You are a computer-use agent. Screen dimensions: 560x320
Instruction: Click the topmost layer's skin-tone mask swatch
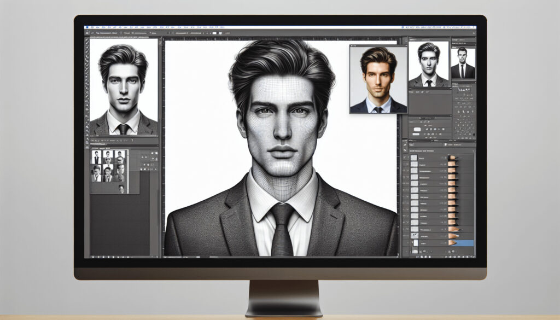click(452, 158)
